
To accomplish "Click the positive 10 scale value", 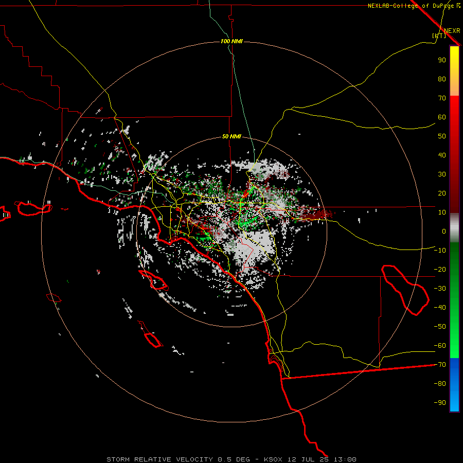I will [442, 212].
